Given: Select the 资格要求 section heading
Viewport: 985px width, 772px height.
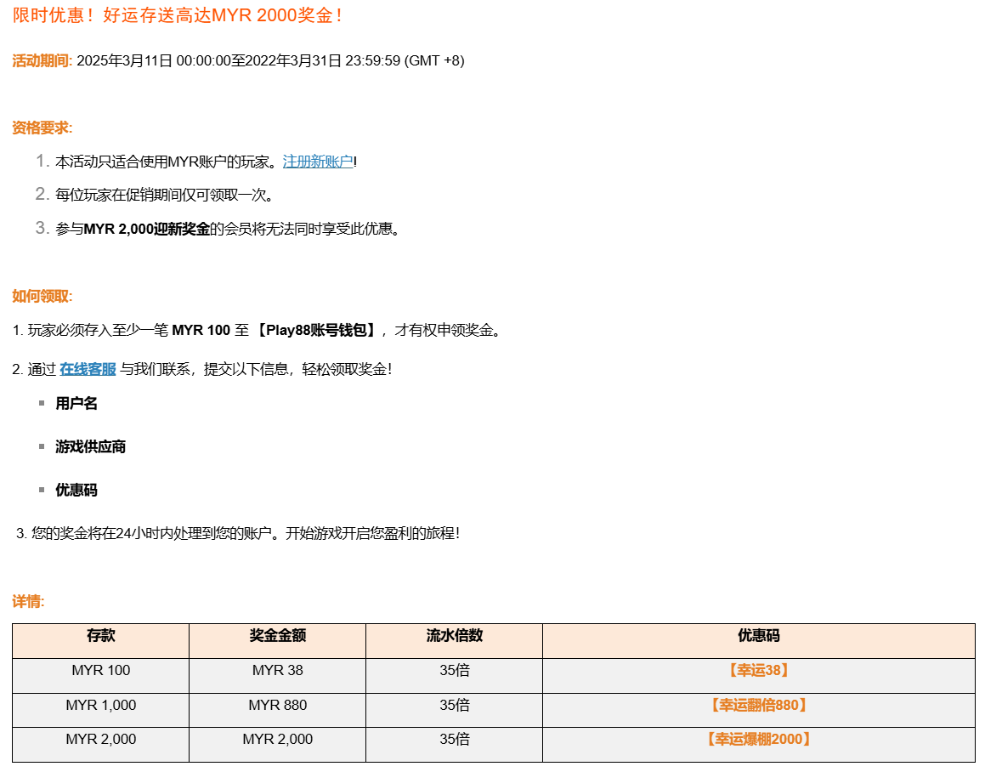Looking at the screenshot, I should click(x=42, y=128).
